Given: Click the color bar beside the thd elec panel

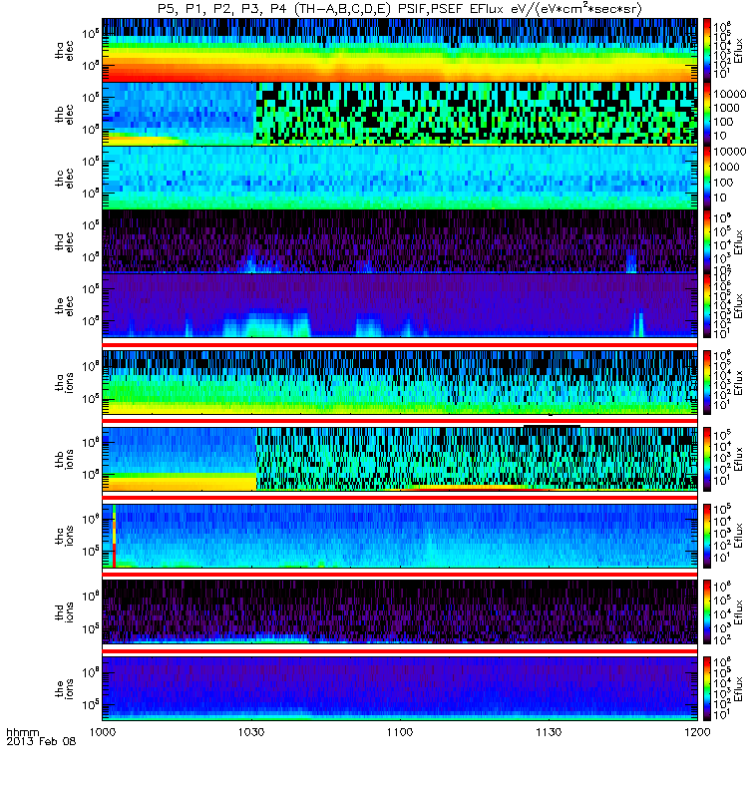Looking at the screenshot, I should coord(707,241).
